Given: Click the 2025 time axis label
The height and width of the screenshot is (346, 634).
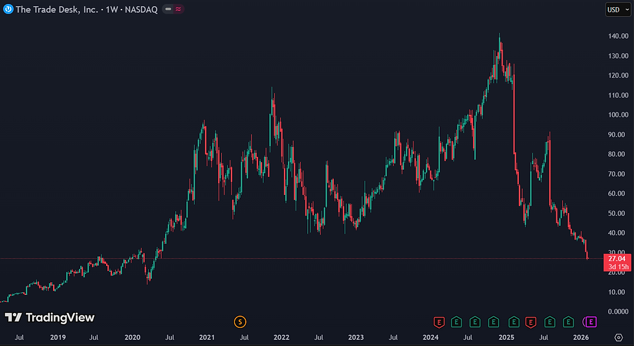Looking at the screenshot, I should pyautogui.click(x=506, y=337).
